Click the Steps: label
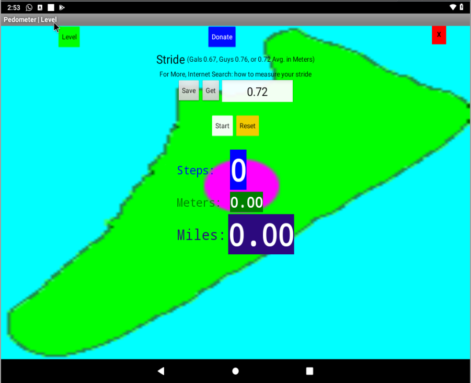Viewport: 471px width, 383px height. coord(196,171)
